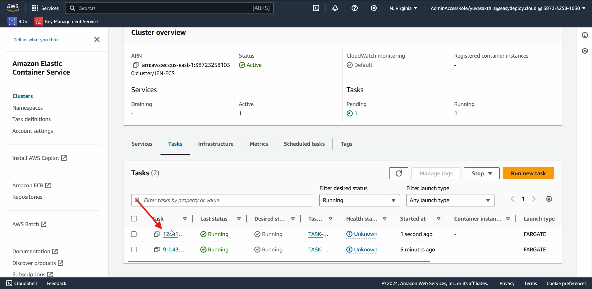Viewport: 592px width, 289px height.
Task: Open Repositories in the sidebar
Action: pos(27,197)
